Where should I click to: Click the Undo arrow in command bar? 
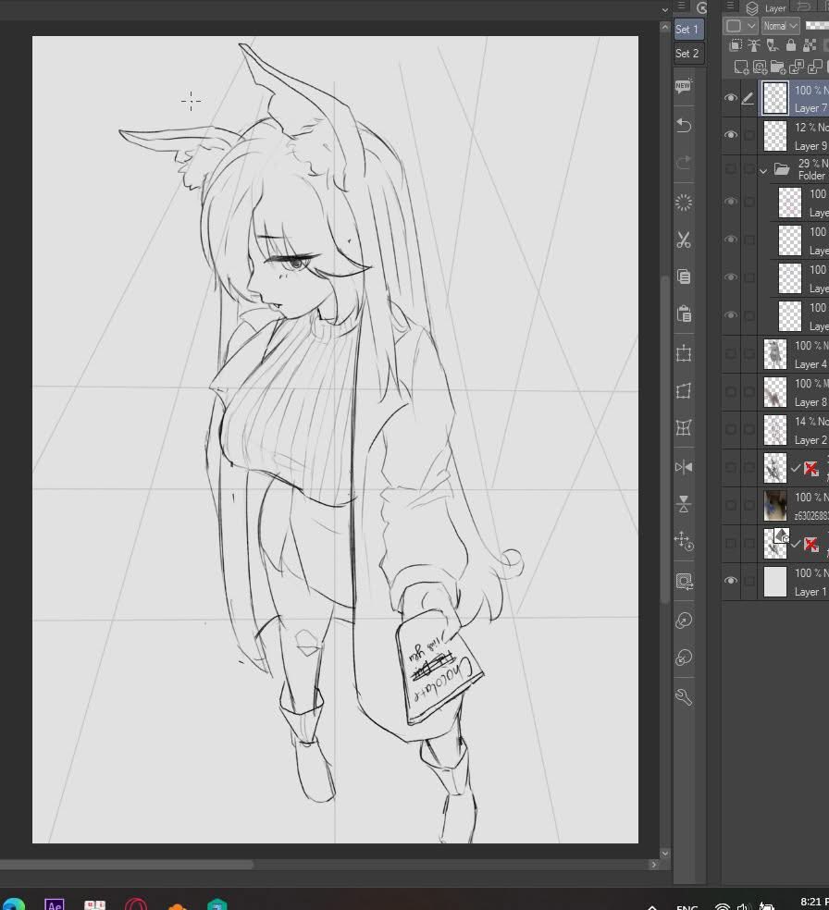coord(684,126)
